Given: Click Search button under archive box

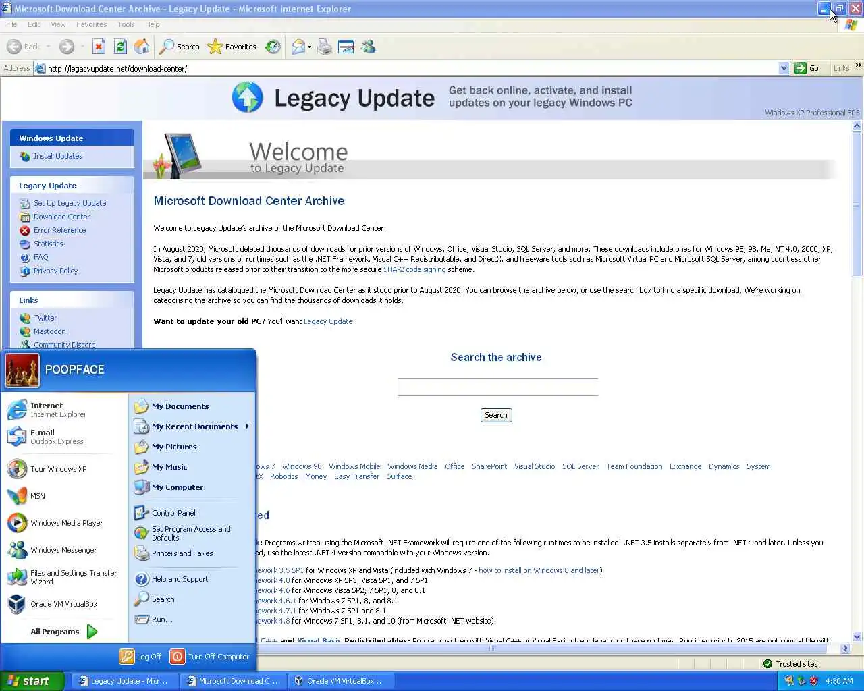Looking at the screenshot, I should point(495,415).
